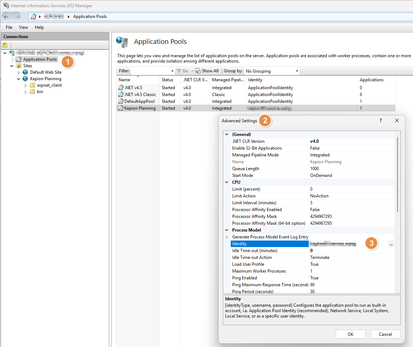The image size is (413, 347).
Task: Click the Identity ellipsis browse button
Action: point(391,244)
